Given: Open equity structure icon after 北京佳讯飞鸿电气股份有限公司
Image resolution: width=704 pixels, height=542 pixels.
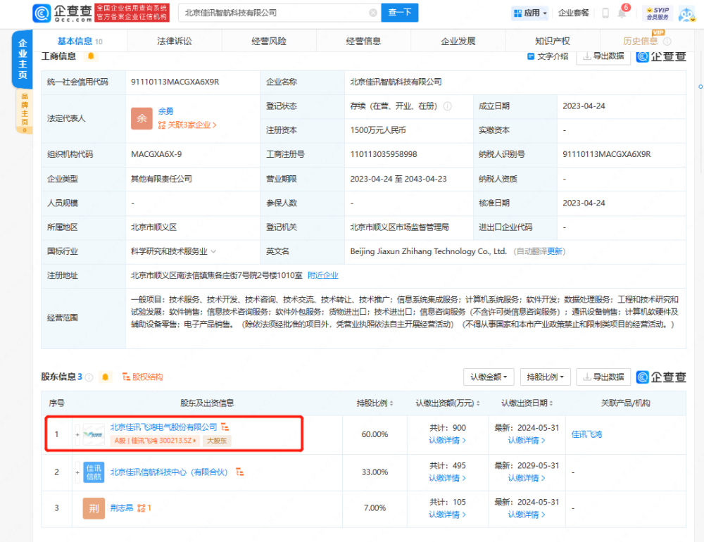Looking at the screenshot, I should click(225, 427).
